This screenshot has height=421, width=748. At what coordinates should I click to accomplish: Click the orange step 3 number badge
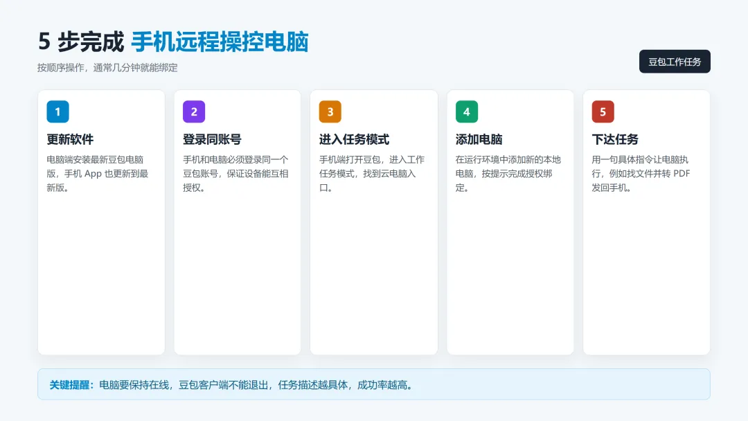tap(330, 111)
